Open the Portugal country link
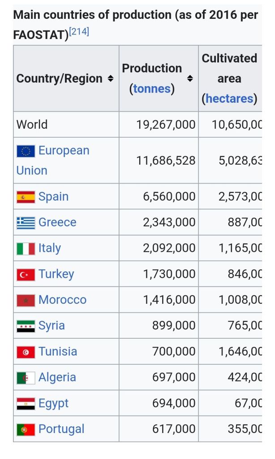Screen dimensions: 275x459 pos(61,429)
